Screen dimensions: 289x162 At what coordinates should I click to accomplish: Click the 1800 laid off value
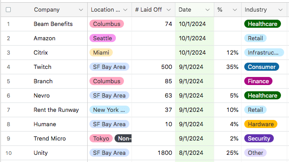pyautogui.click(x=165, y=153)
